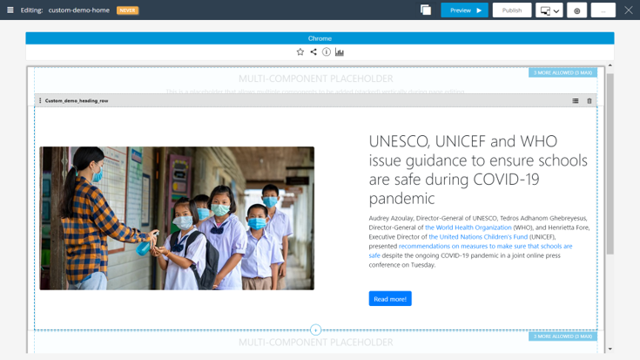
Task: Click the students hand-sanitizing photo
Action: [x=177, y=218]
